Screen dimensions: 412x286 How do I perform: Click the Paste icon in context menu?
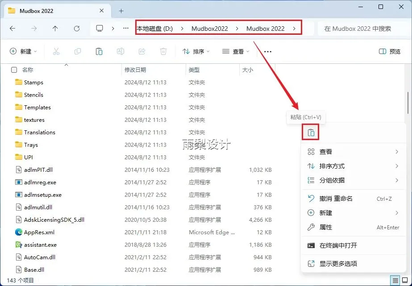click(x=311, y=133)
